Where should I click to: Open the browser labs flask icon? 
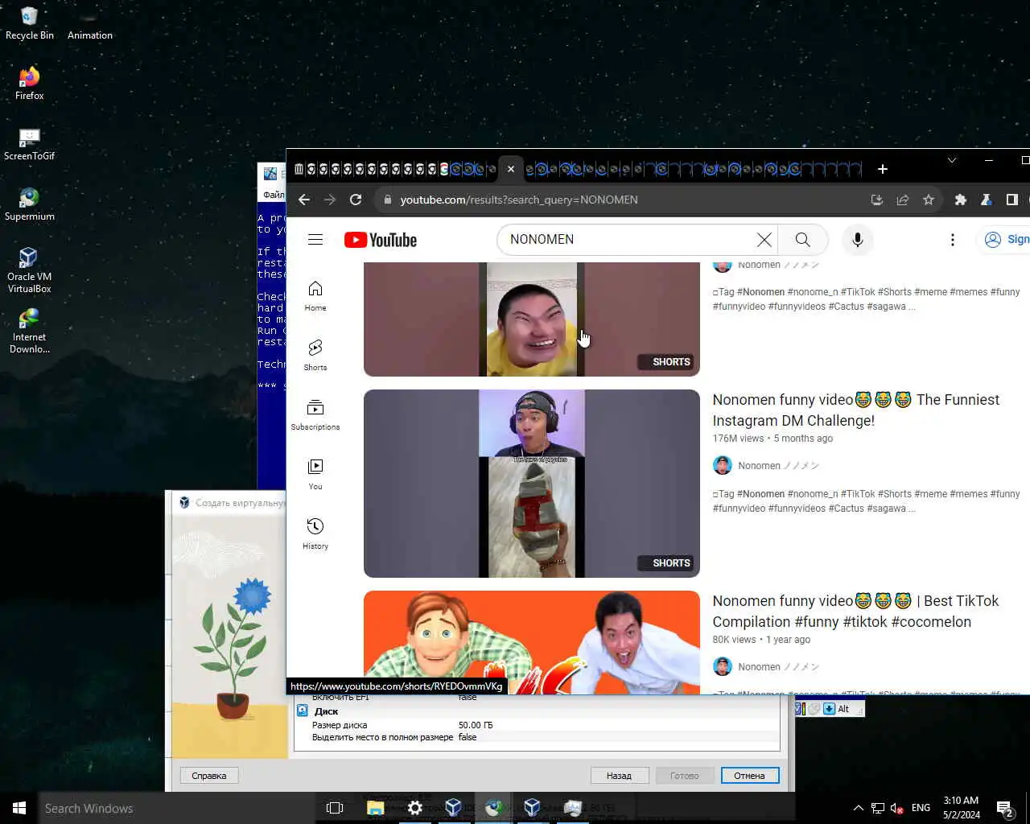click(986, 200)
